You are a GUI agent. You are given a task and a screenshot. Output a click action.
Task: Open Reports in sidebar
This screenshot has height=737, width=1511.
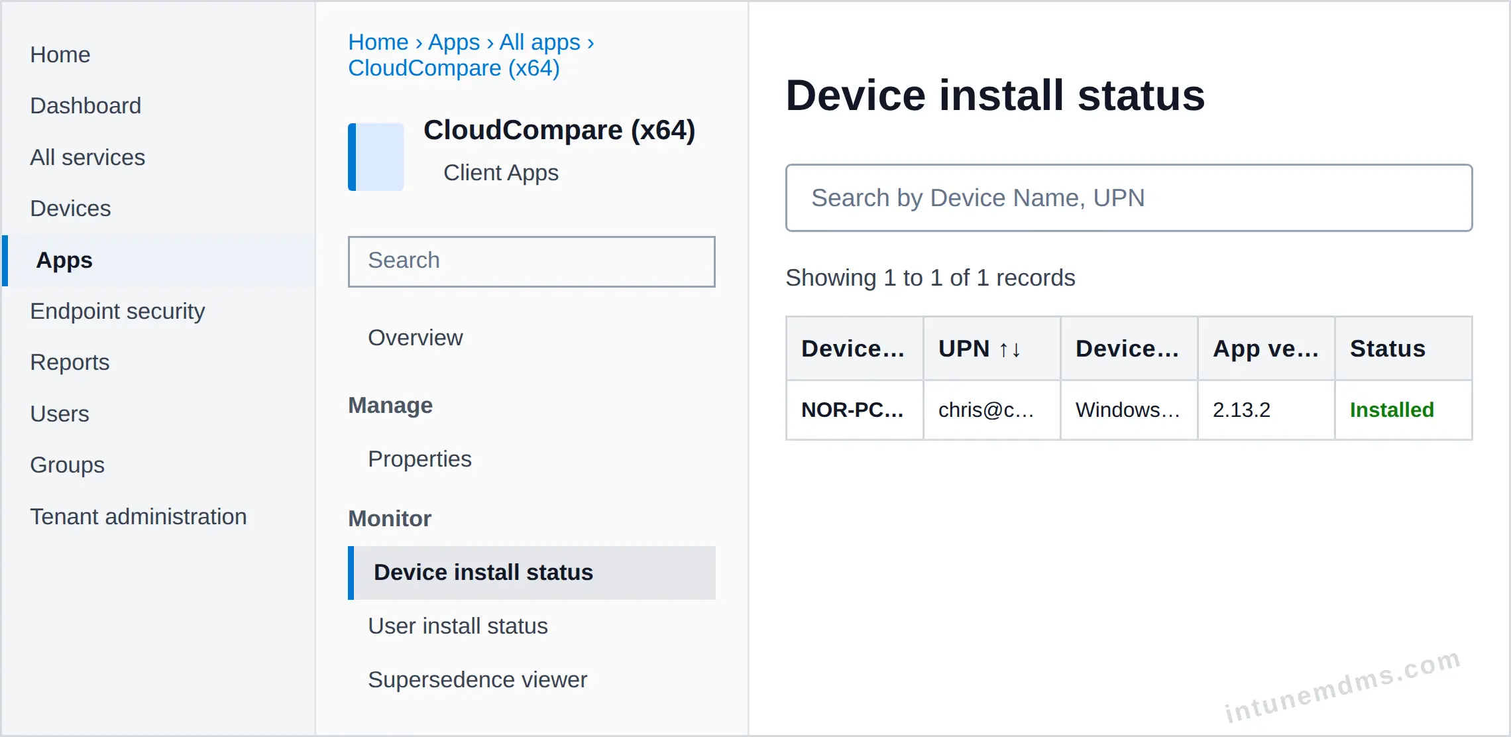coord(70,362)
